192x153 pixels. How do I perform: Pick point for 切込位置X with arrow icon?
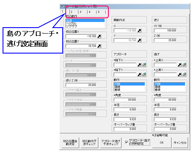point(99,36)
